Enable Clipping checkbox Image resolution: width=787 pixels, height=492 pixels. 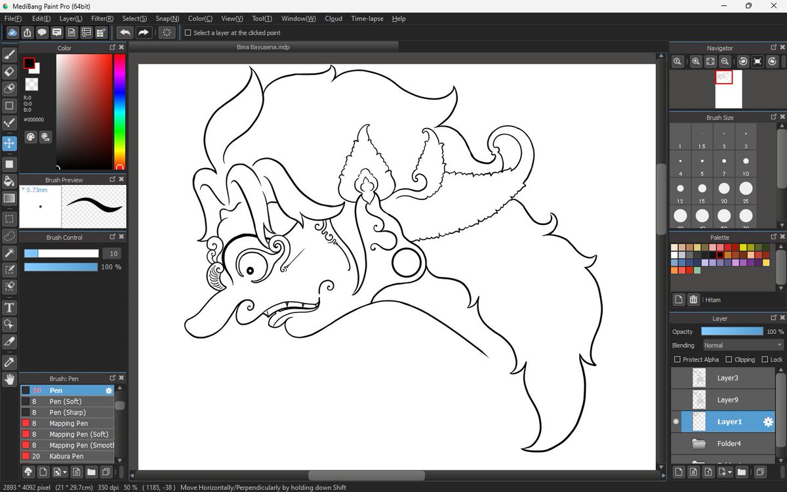[729, 359]
